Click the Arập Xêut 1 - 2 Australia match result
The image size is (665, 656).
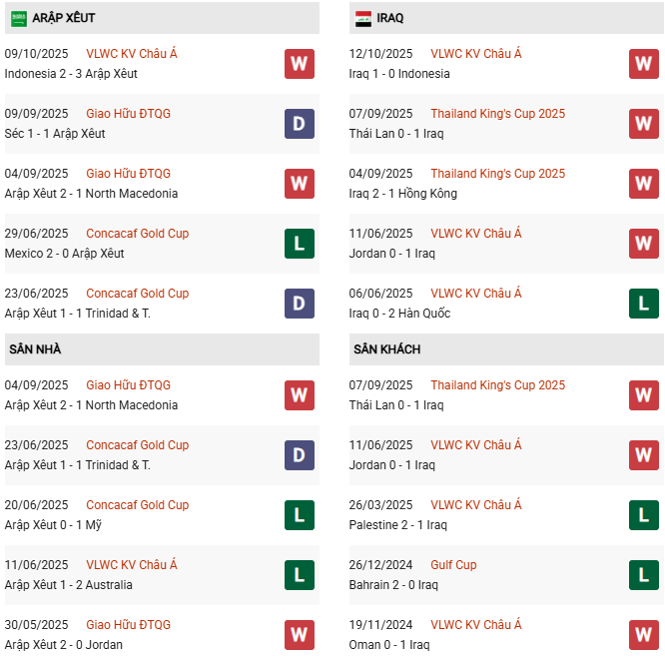click(x=68, y=585)
